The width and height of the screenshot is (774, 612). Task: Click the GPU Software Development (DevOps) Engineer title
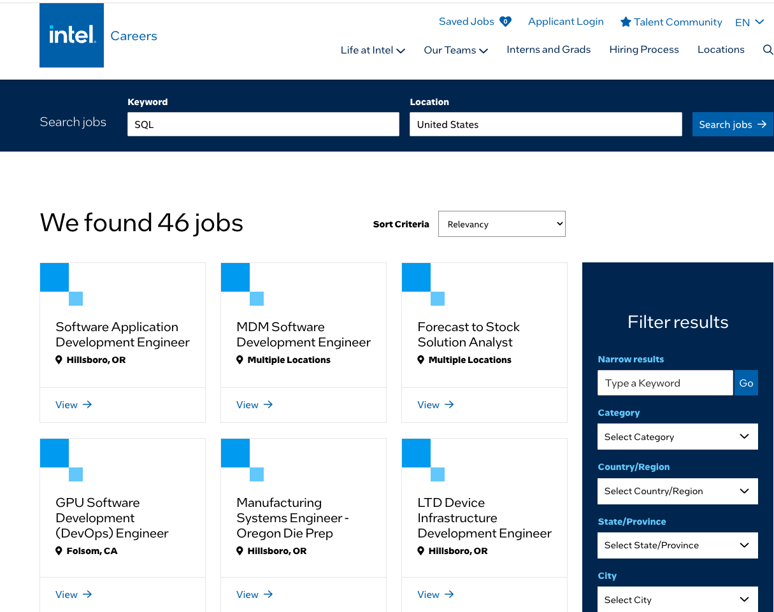click(x=112, y=518)
